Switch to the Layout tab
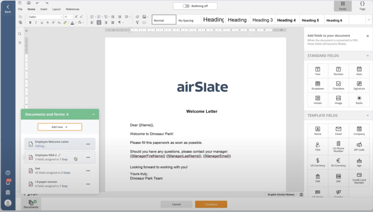Image resolution: width=373 pixels, height=212 pixels. pos(56,9)
